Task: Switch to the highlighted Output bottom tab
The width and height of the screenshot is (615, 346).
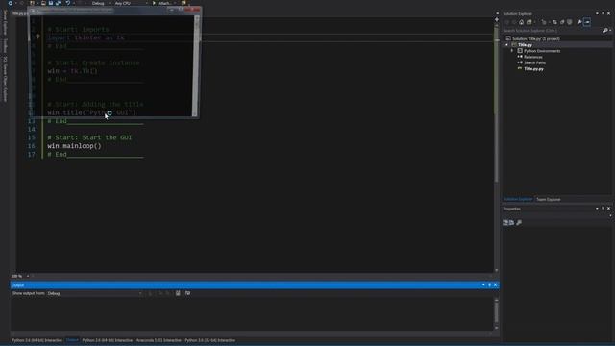Action: [72, 340]
